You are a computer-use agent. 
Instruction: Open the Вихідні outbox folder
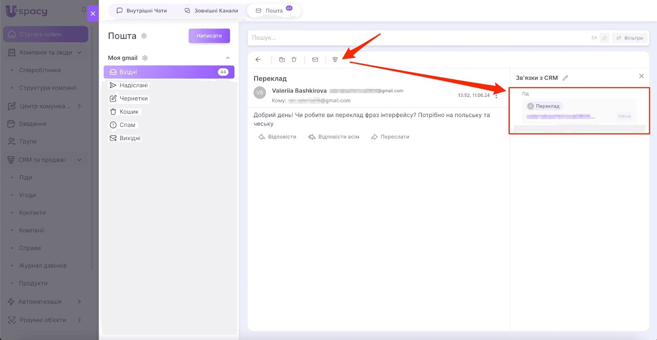pyautogui.click(x=125, y=138)
